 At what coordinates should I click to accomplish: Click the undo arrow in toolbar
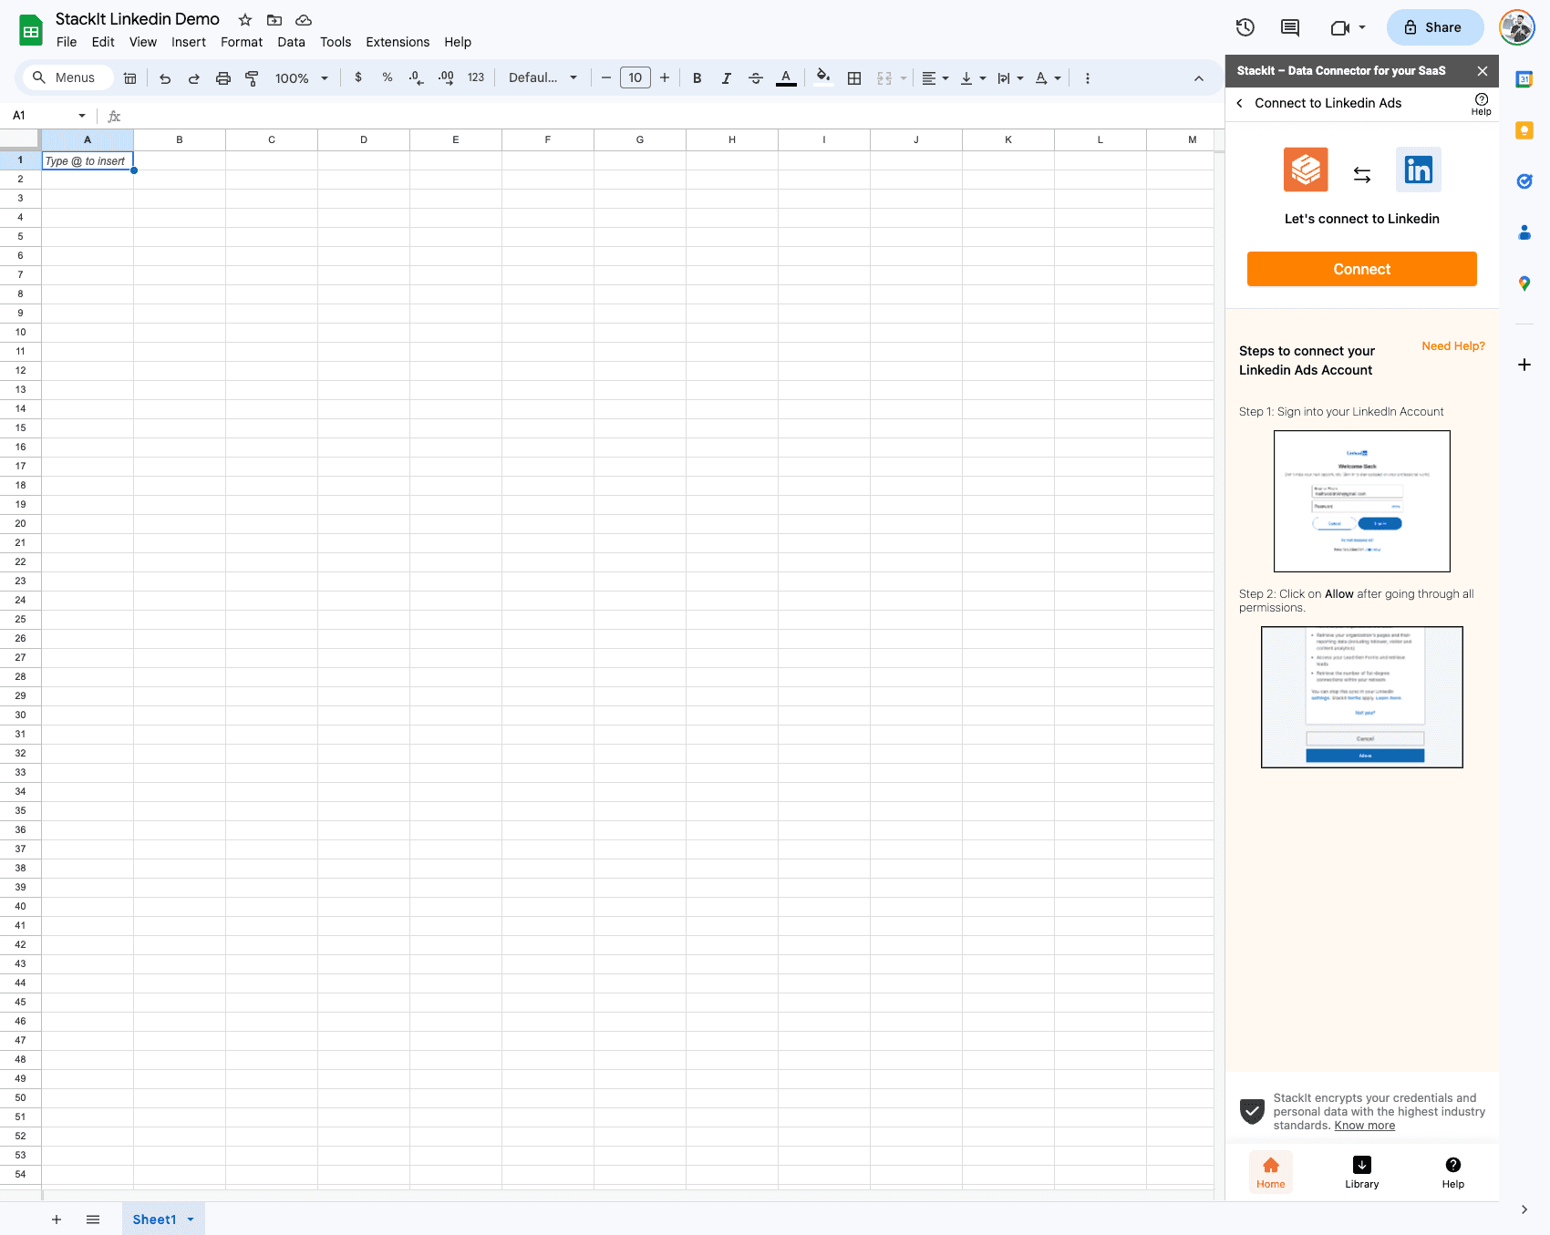click(x=165, y=78)
